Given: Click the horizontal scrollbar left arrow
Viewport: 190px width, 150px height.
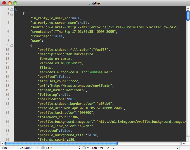Looking at the screenshot, I should (2, 143).
